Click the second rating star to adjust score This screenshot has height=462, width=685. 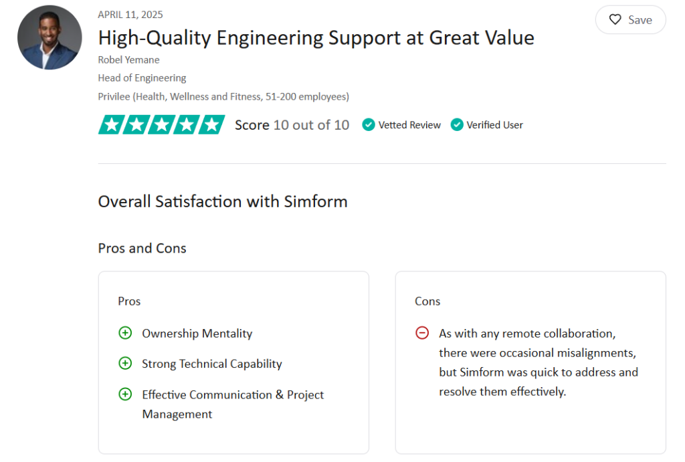(136, 124)
